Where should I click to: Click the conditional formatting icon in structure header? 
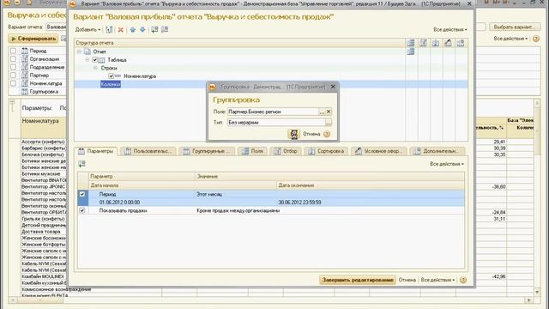[x=448, y=43]
